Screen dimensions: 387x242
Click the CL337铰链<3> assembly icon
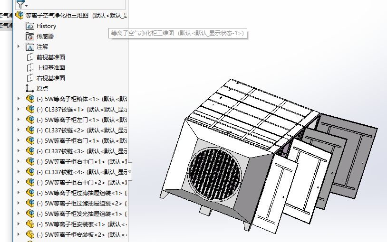coord(30,151)
